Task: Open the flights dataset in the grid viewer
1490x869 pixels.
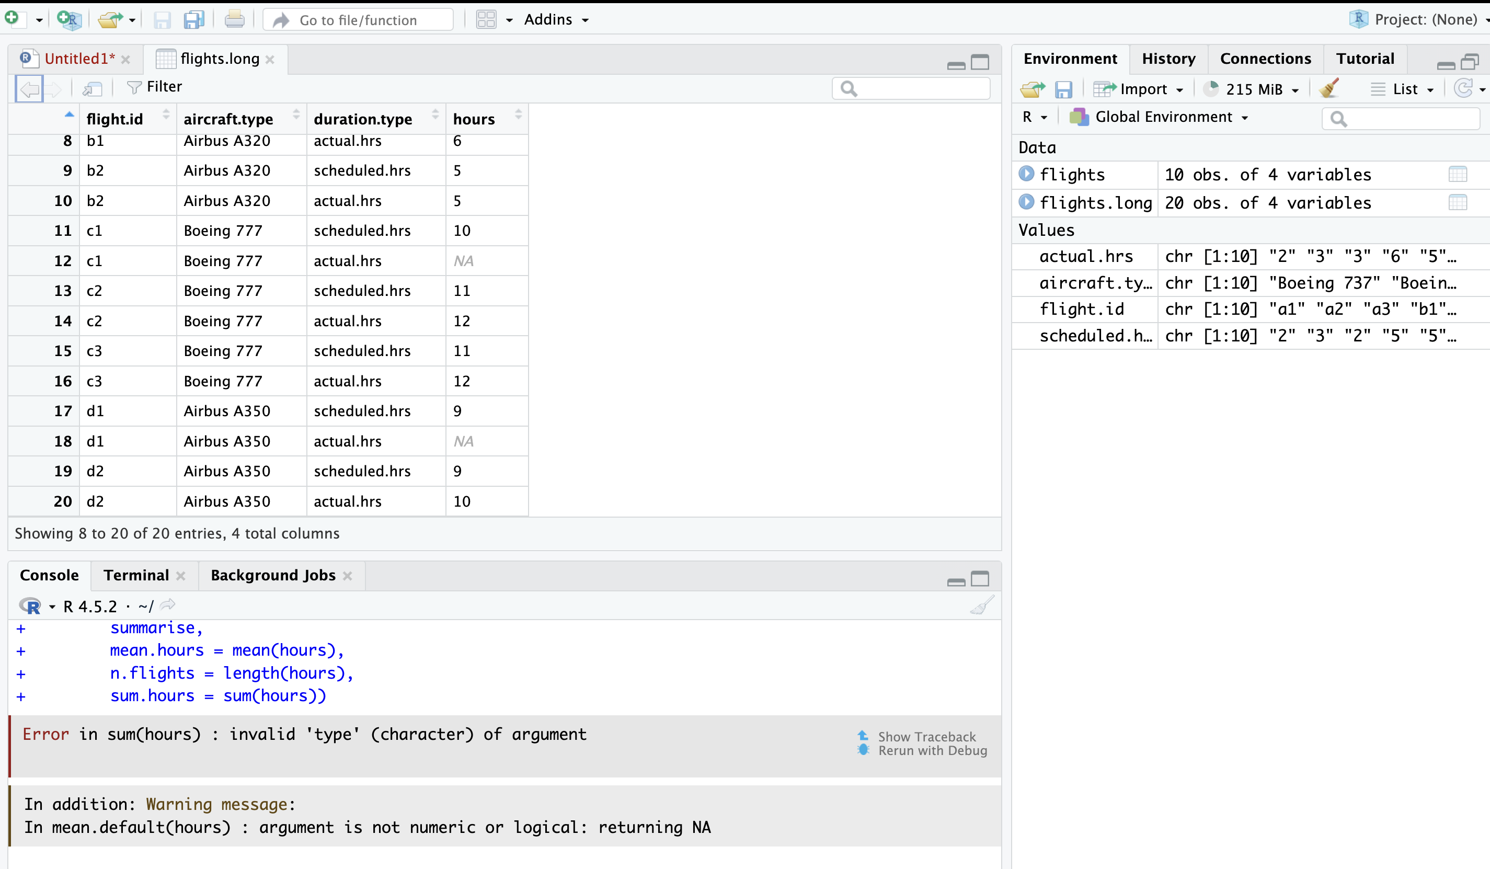Action: tap(1458, 174)
